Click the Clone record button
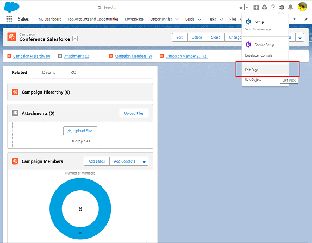The height and width of the screenshot is (243, 312). (215, 37)
